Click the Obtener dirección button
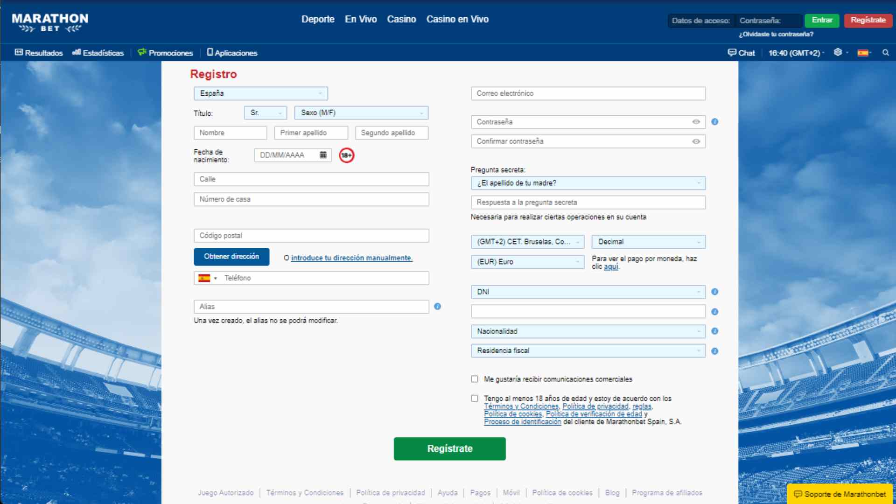This screenshot has height=504, width=896. coord(231,257)
